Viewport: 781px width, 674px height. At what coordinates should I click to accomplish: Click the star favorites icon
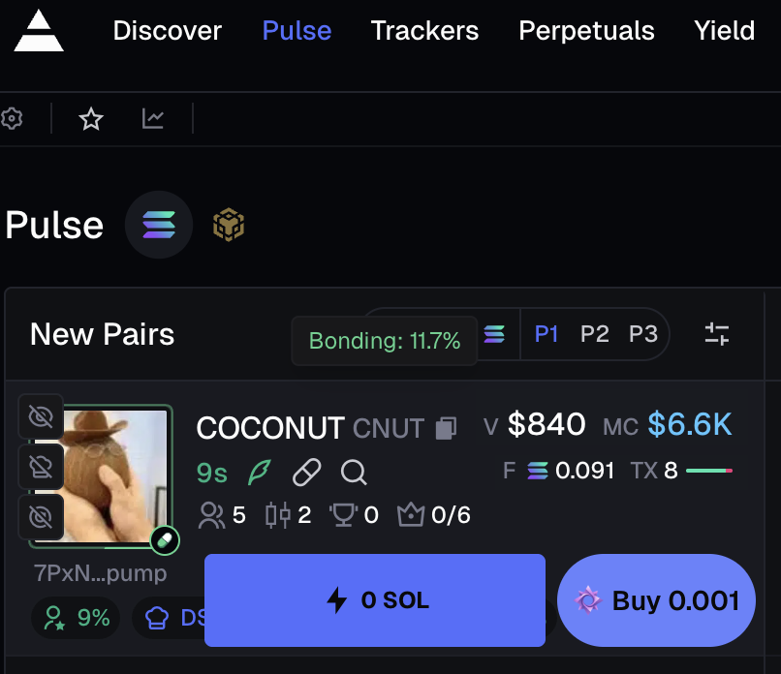click(91, 119)
